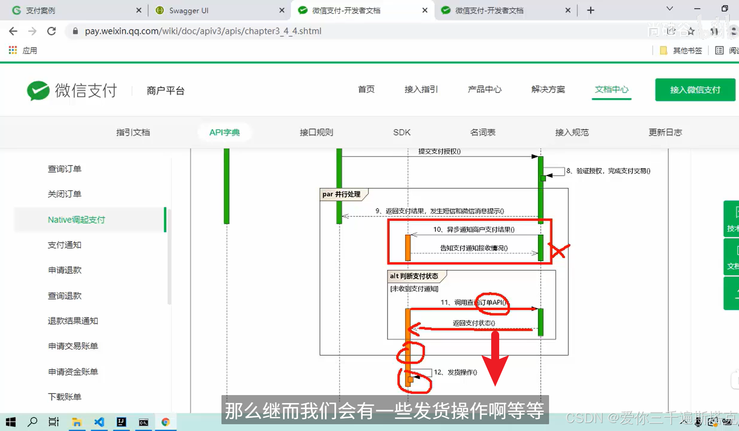Click the 商户平台 label
The image size is (739, 431).
[166, 91]
